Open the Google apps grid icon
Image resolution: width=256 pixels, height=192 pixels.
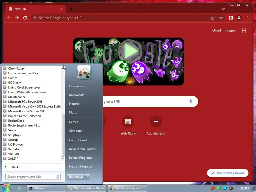point(244,30)
